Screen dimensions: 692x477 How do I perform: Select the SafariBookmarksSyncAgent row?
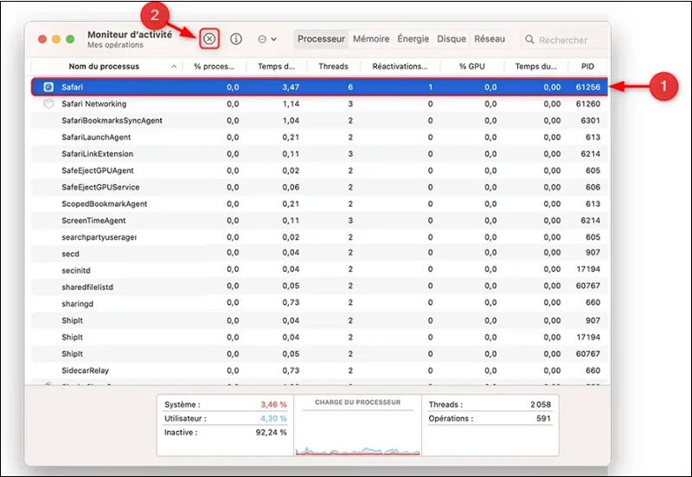(x=319, y=120)
